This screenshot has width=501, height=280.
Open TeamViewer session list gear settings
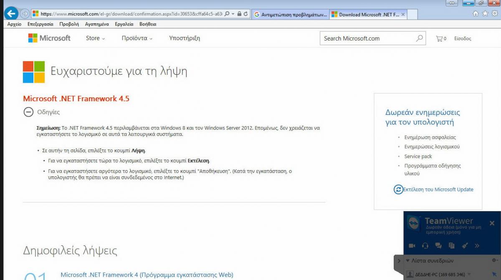tap(494, 260)
